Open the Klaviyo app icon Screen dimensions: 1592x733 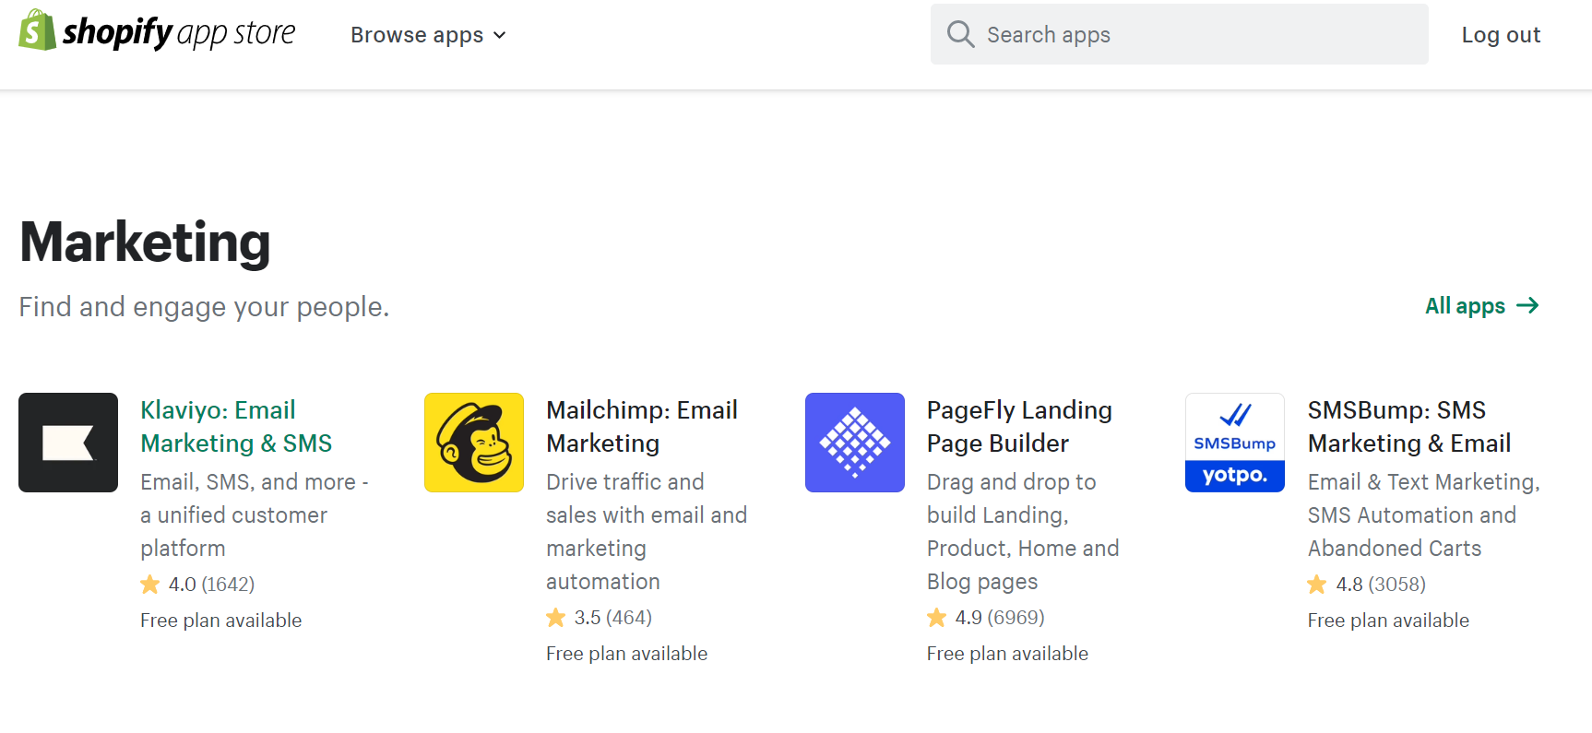click(x=68, y=443)
